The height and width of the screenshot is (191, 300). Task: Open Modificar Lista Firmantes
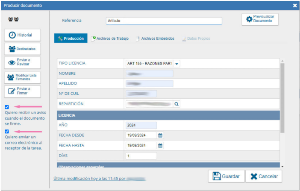(x=22, y=77)
